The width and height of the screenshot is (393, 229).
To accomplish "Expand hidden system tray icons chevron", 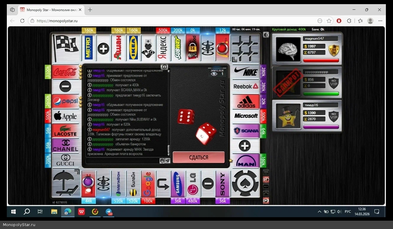I will [x=319, y=212].
